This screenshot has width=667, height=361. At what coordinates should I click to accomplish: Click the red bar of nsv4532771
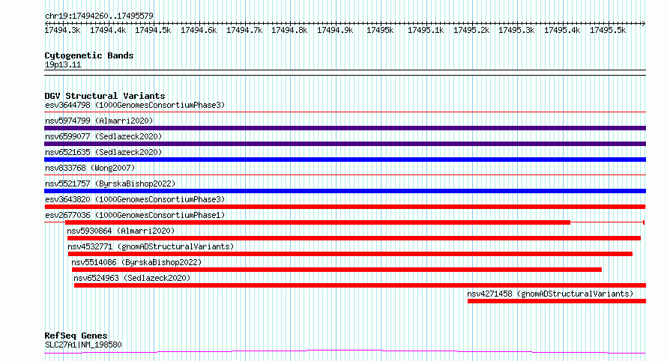click(x=350, y=254)
